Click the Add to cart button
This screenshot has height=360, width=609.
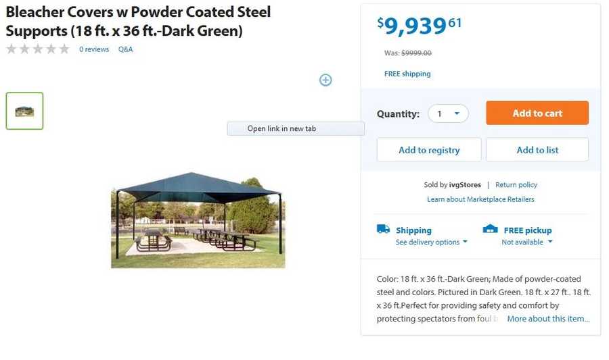(x=537, y=113)
